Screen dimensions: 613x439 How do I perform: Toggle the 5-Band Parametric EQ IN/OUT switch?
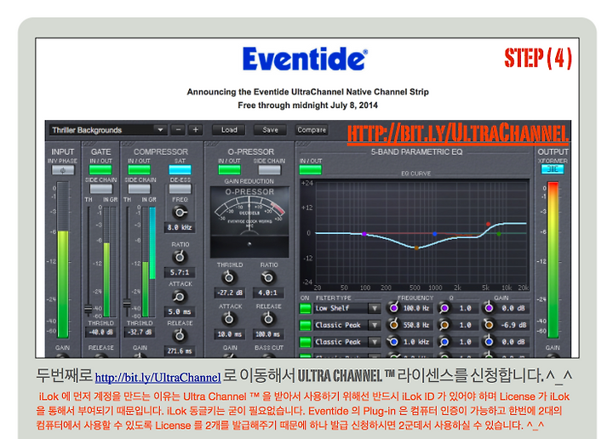coord(311,170)
